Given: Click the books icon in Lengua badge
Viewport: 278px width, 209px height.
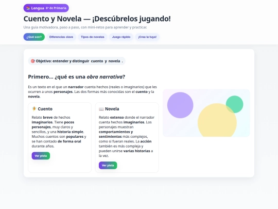Looking at the screenshot, I should tap(28, 8).
